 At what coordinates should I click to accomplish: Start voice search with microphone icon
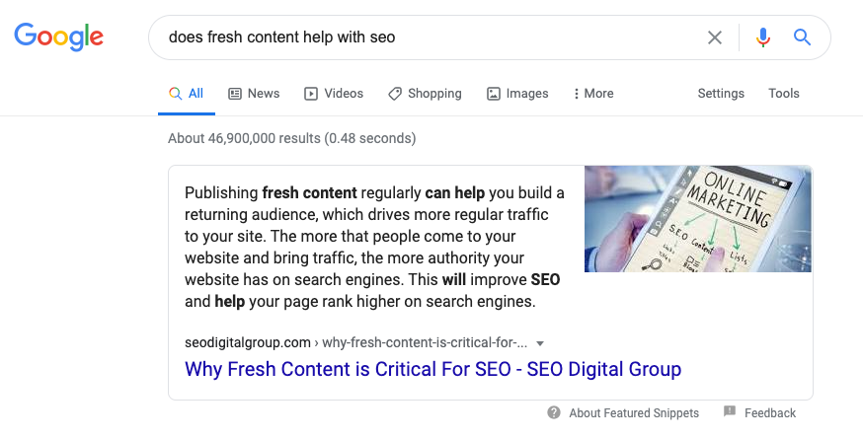click(762, 37)
